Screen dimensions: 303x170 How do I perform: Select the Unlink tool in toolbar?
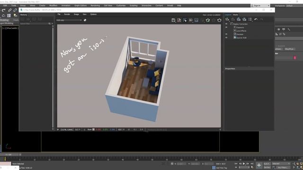(15, 10)
